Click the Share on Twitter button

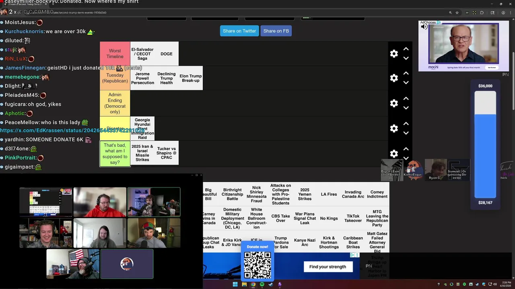[x=239, y=31]
